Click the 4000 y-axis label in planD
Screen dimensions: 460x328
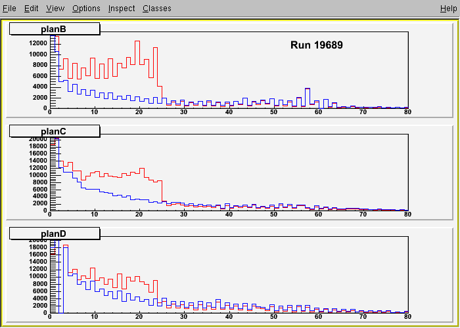[x=39, y=298]
